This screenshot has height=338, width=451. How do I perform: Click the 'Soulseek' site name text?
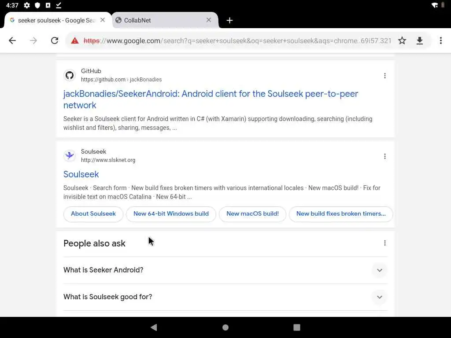click(93, 151)
